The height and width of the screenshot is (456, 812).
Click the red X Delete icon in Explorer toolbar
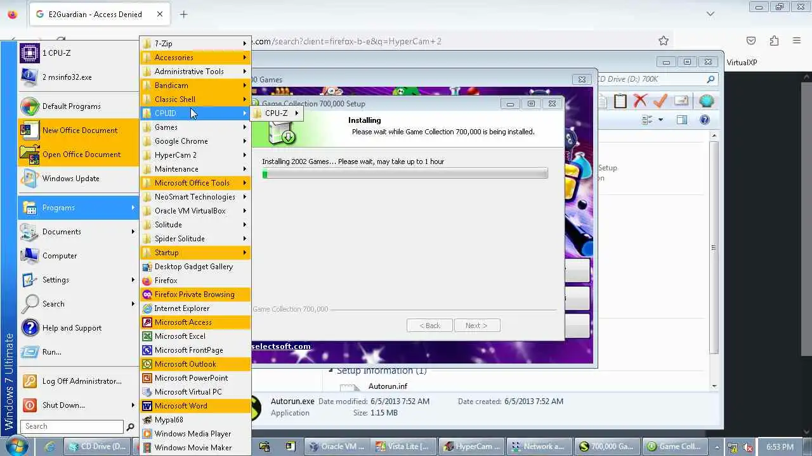coord(640,101)
